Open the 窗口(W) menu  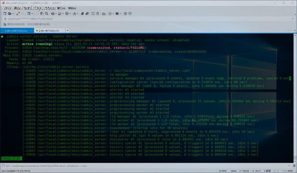coord(61,8)
